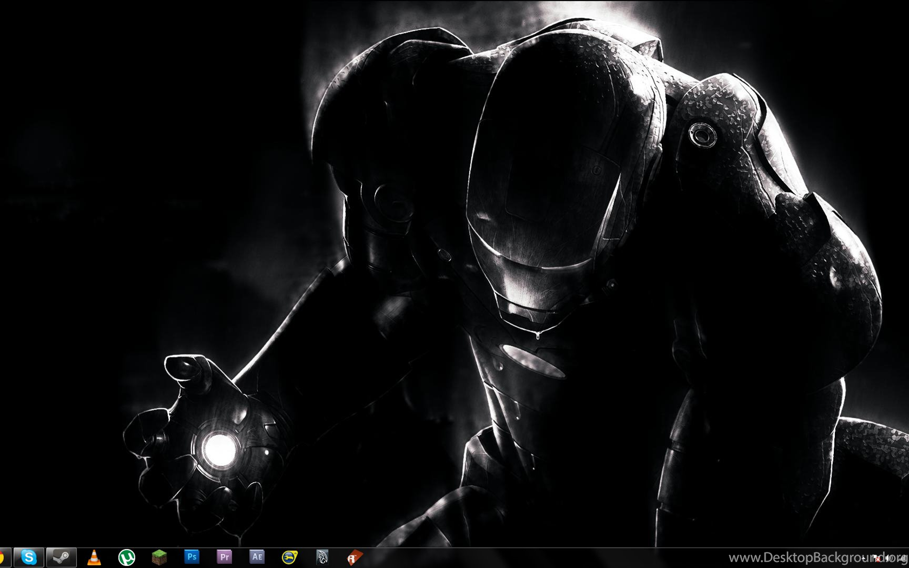Open the network signal tray icon

(903, 558)
